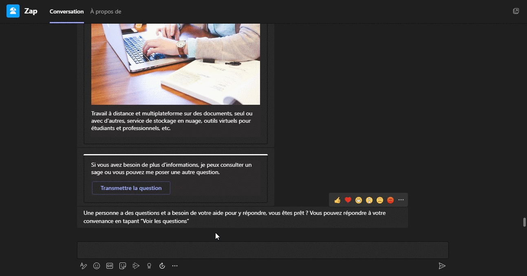Switch to the Conversation tab
This screenshot has height=276, width=527.
coord(67,11)
